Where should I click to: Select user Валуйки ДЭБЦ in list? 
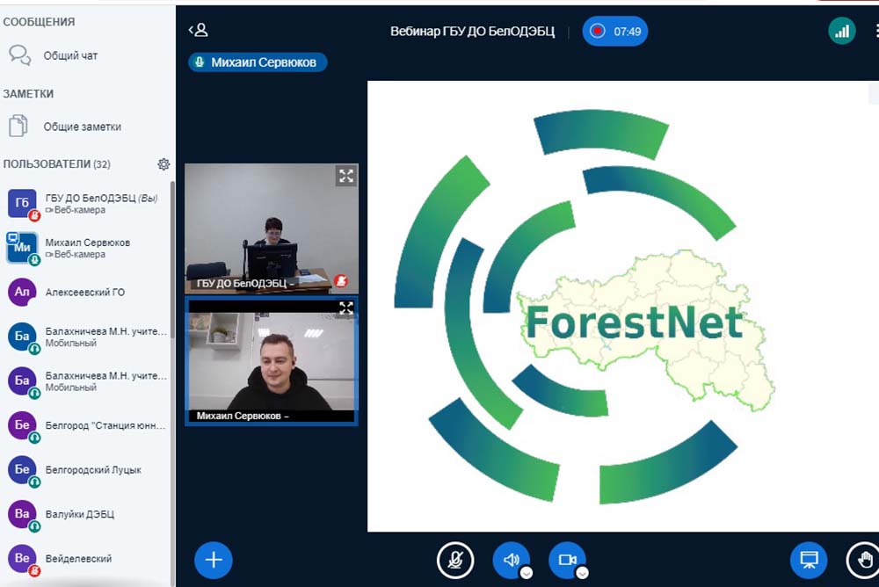[79, 514]
